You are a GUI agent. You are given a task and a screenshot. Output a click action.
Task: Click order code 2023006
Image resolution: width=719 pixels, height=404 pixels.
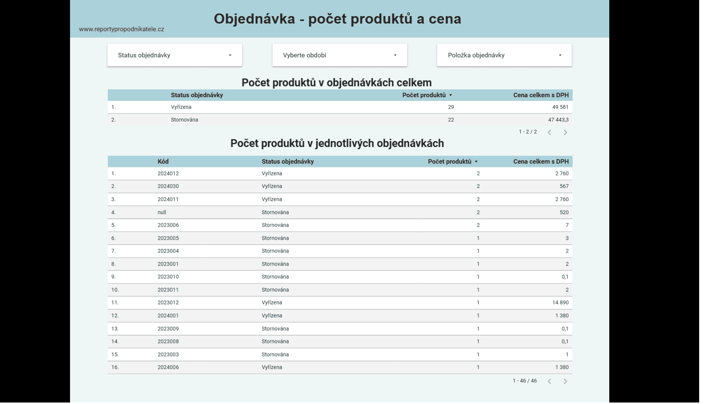(x=168, y=225)
